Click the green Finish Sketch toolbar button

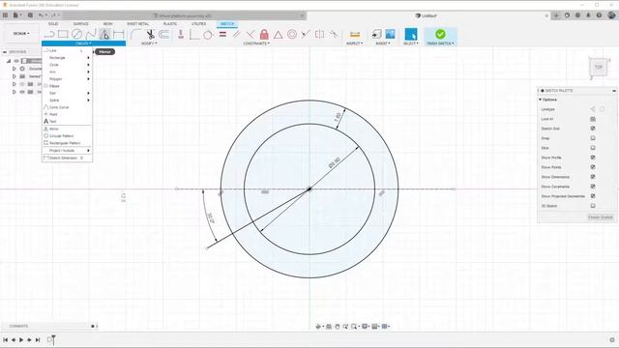tap(440, 35)
